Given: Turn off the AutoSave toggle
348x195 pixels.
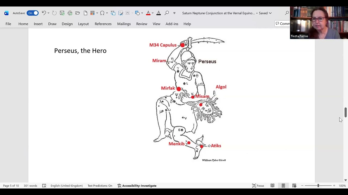Looking at the screenshot, I should [x=33, y=13].
